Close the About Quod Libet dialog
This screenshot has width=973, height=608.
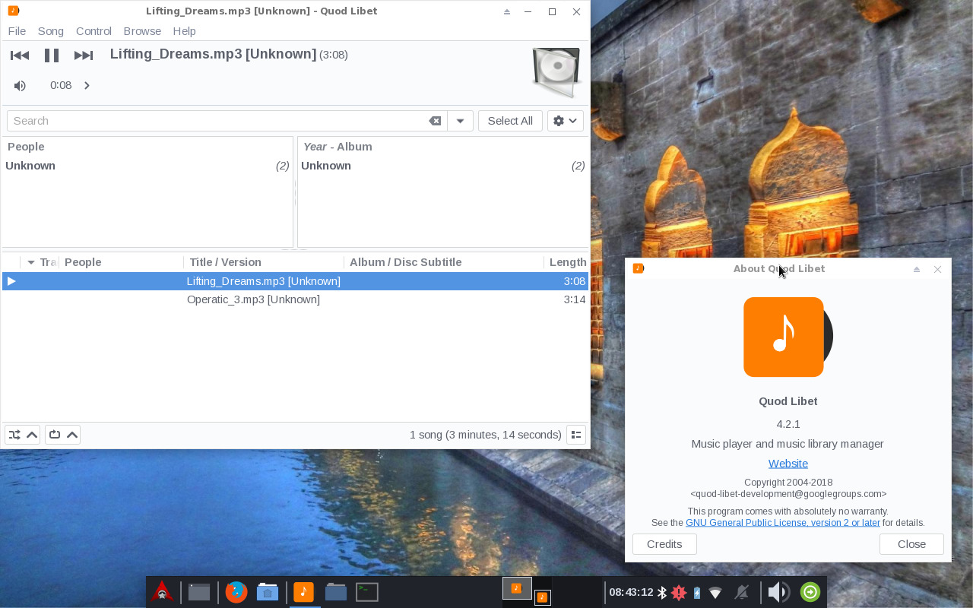tap(911, 544)
